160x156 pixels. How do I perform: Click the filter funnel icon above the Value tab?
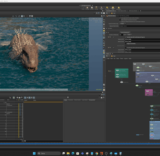coord(68,98)
